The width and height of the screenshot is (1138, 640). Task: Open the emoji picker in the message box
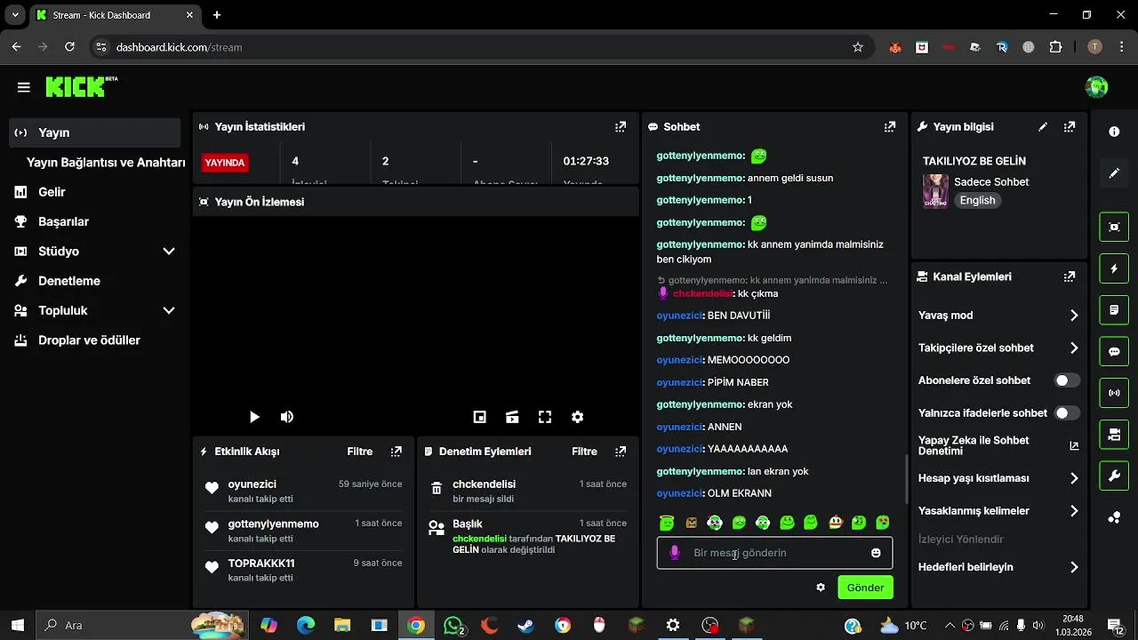tap(876, 553)
